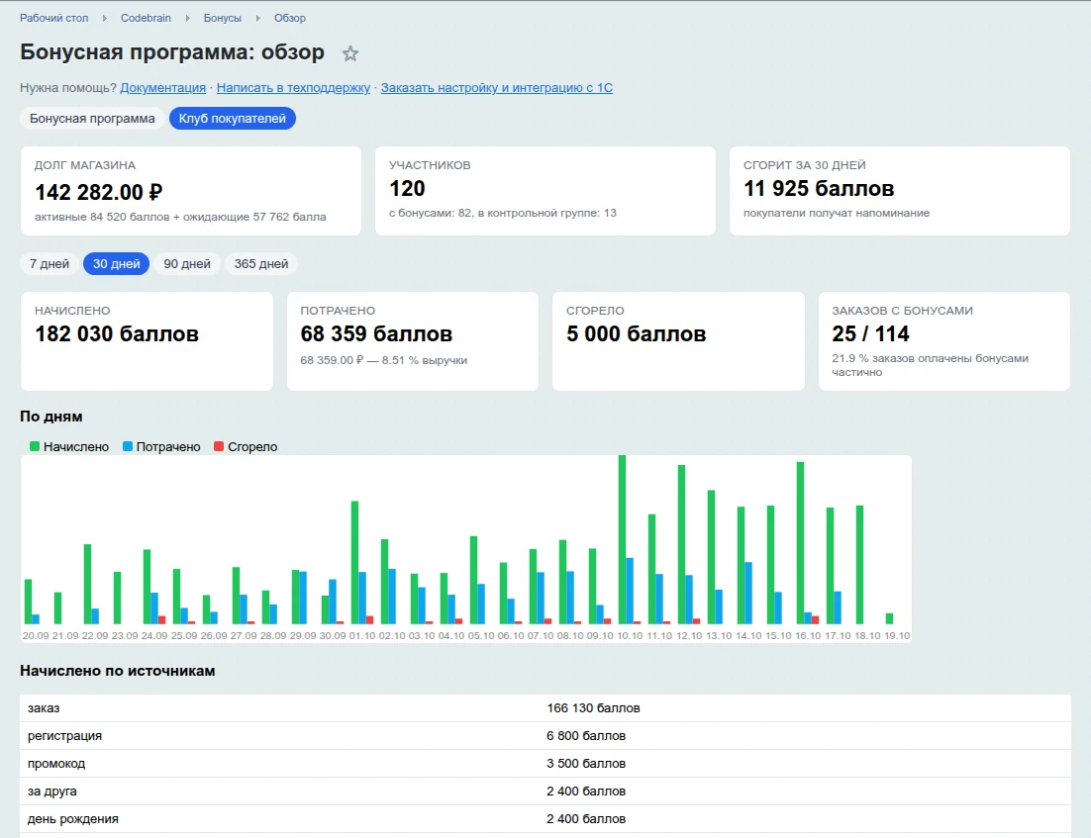Add page to favorites with star icon
The height and width of the screenshot is (838, 1091).
point(350,53)
